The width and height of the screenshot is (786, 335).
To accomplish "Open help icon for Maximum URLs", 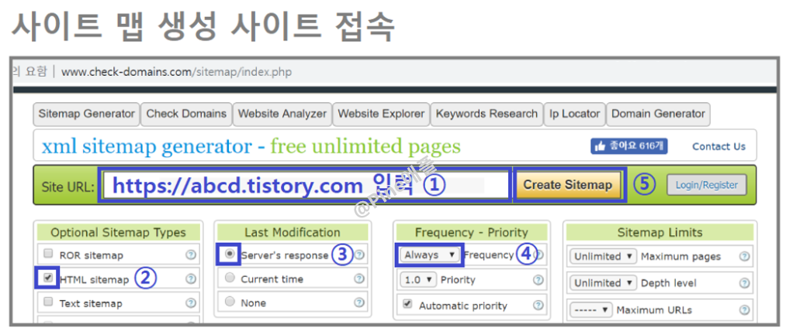I will click(744, 310).
